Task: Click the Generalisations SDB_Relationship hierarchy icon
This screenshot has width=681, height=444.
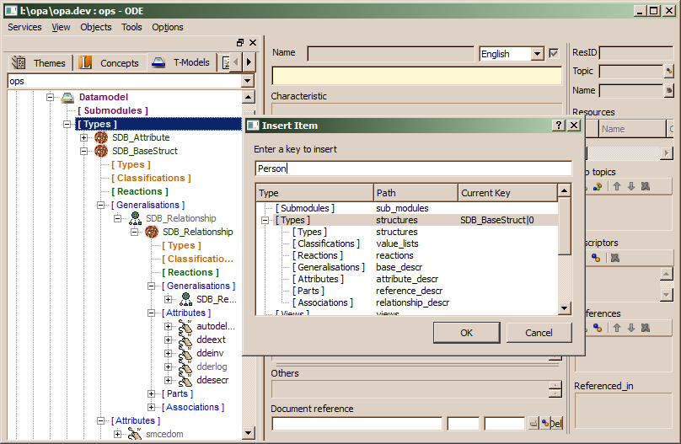Action: [x=134, y=219]
